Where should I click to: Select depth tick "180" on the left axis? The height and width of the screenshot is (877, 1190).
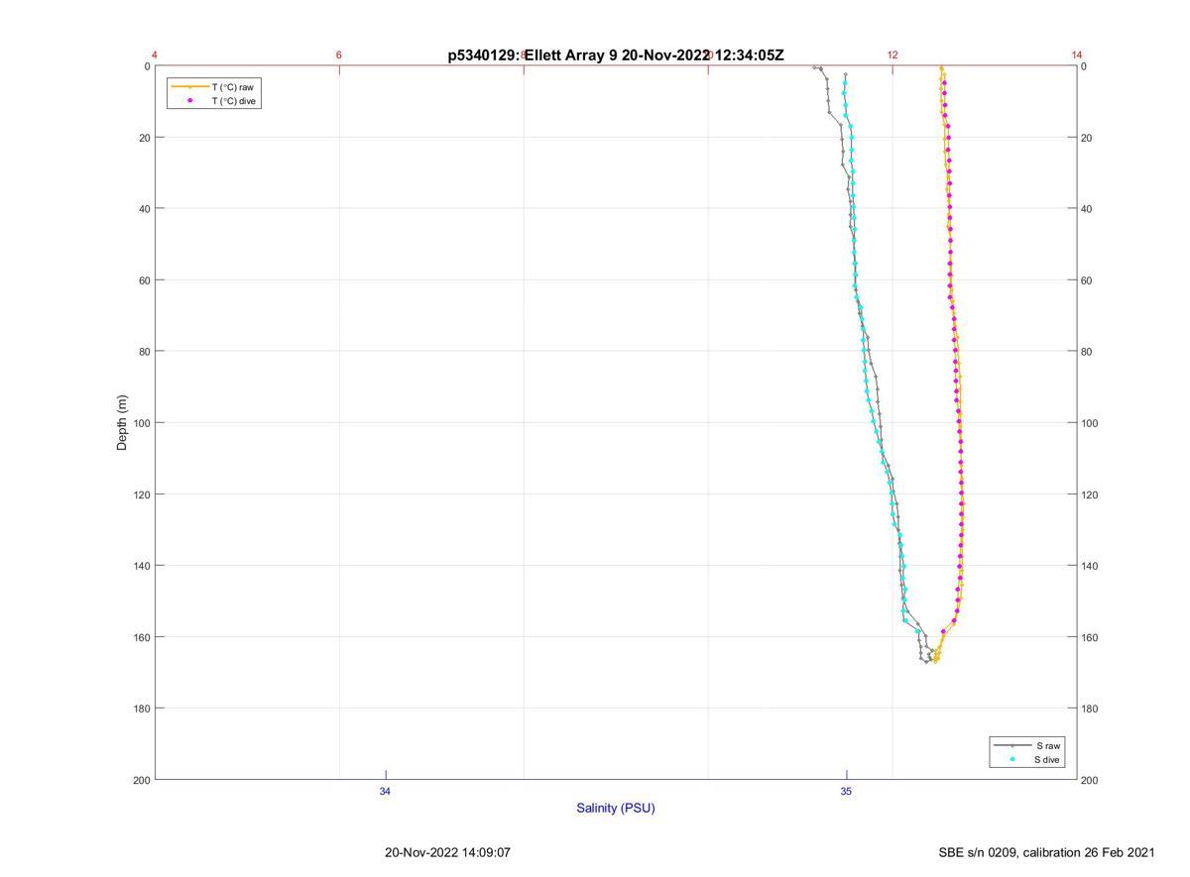141,709
